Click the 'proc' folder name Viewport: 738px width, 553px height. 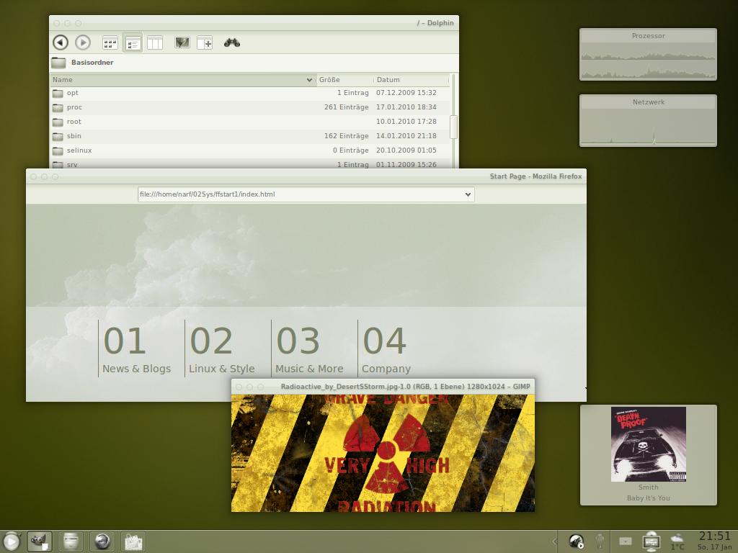(x=74, y=107)
